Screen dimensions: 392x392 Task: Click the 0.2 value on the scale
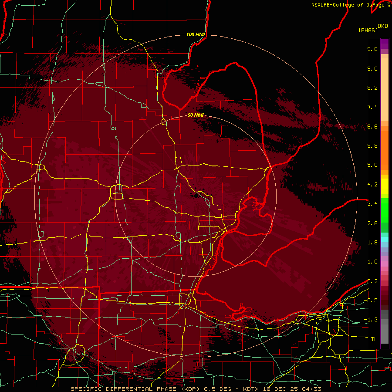[372, 281]
